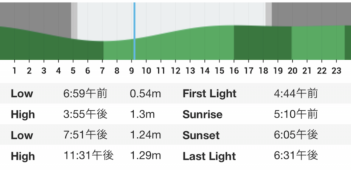The width and height of the screenshot is (351, 170).
Task: Select hour 1 on the tide axis
Action: (14, 71)
